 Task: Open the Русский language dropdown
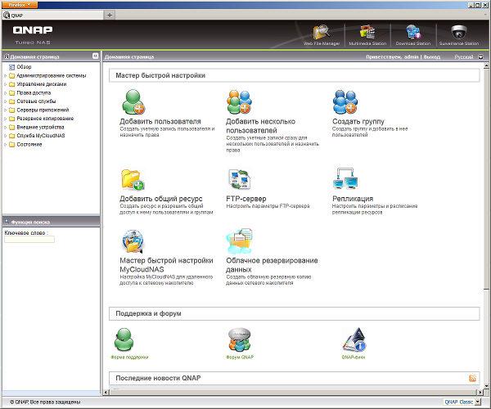coord(480,57)
